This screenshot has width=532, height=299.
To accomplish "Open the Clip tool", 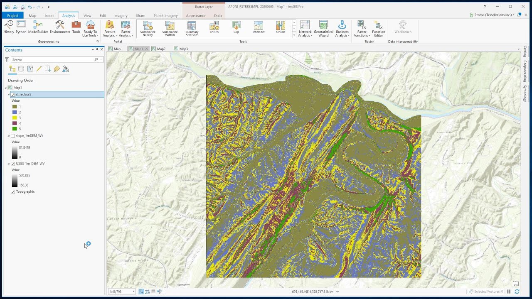I will point(236,27).
